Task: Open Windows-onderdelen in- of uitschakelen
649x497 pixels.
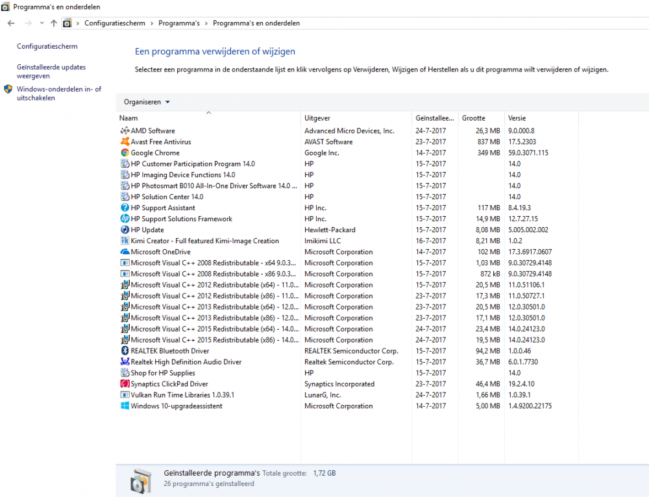Action: click(60, 93)
